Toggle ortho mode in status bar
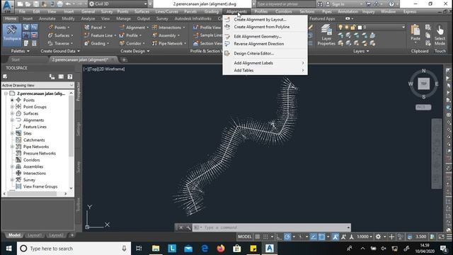 click(279, 237)
